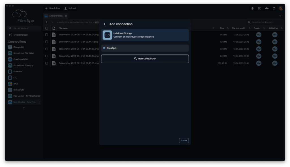Click the Individual Storage cloud icon

click(107, 35)
